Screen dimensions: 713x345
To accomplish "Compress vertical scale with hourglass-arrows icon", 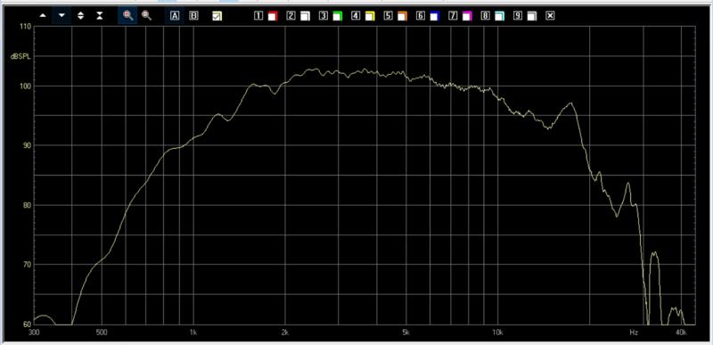I will click(100, 16).
